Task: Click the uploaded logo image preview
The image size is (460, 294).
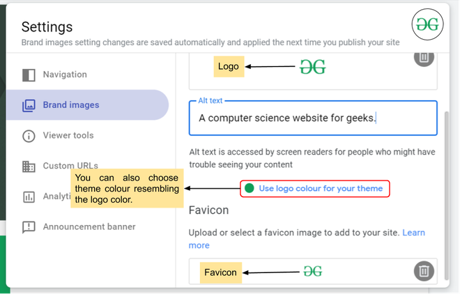Action: (313, 67)
